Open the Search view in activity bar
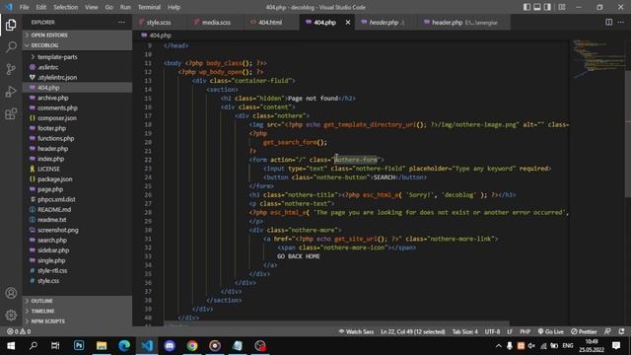This screenshot has height=355, width=631. pos(11,46)
